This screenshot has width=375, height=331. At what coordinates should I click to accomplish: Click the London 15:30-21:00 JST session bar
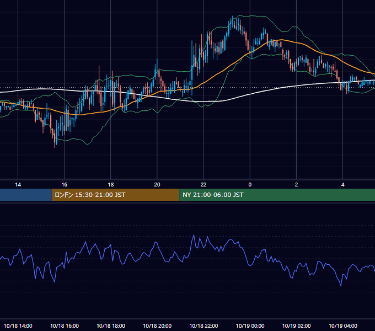(x=115, y=195)
